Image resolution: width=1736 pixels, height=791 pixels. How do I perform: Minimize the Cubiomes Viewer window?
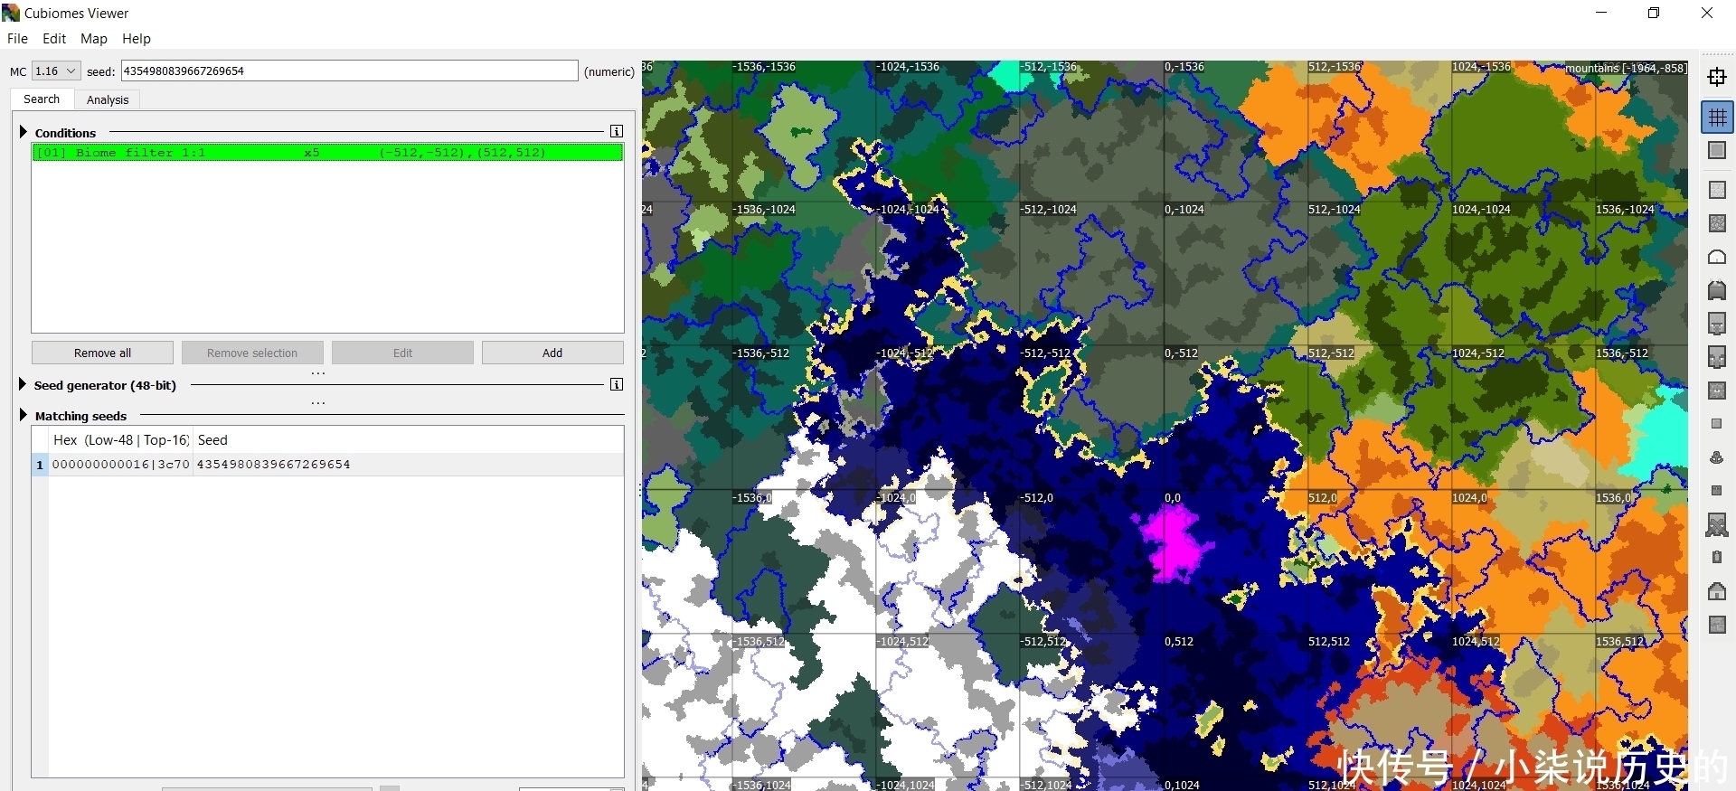pos(1602,13)
